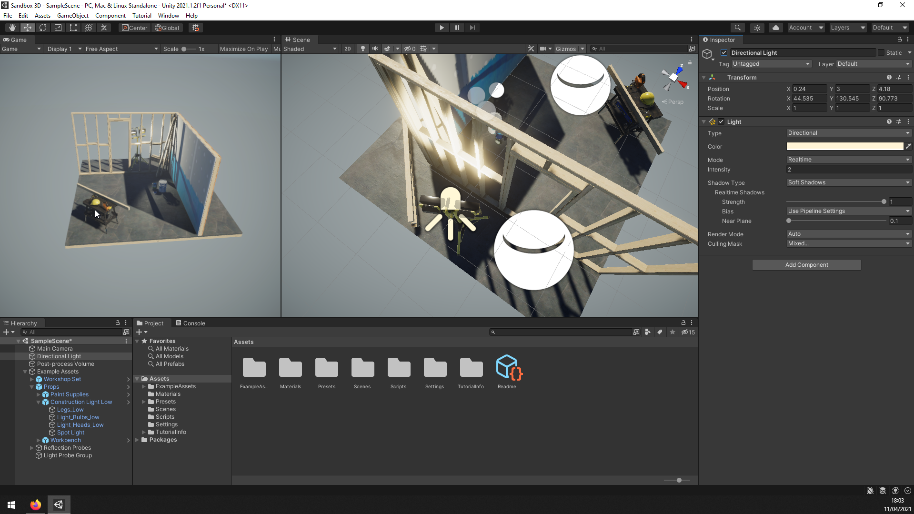
Task: Open the Materials folder thumbnail
Action: click(290, 368)
